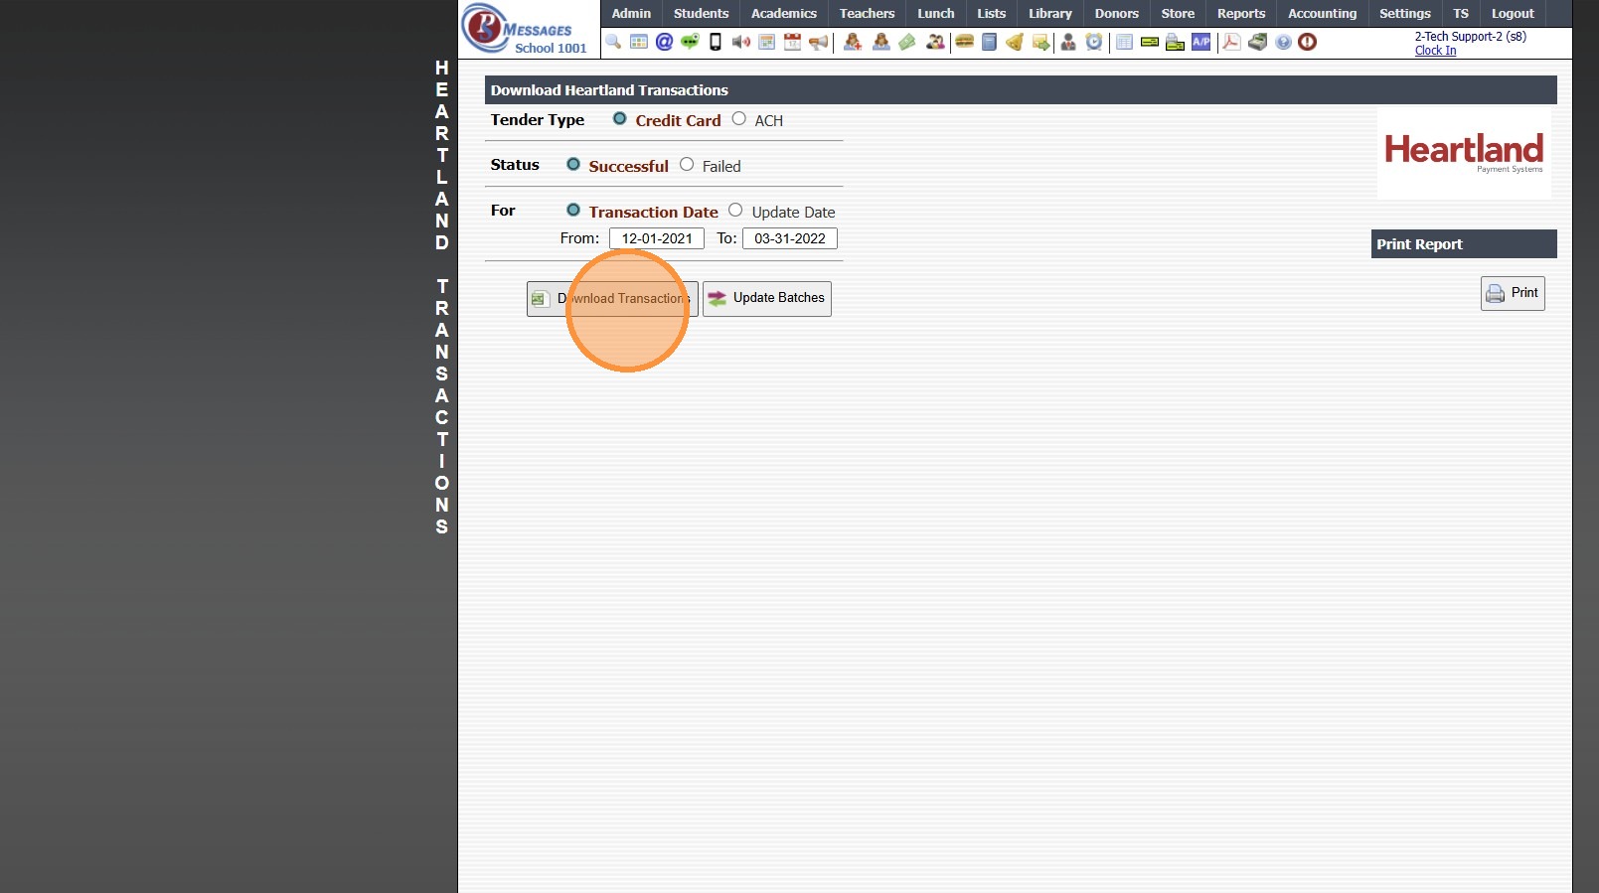
Task: Select Update Date option
Action: (x=735, y=211)
